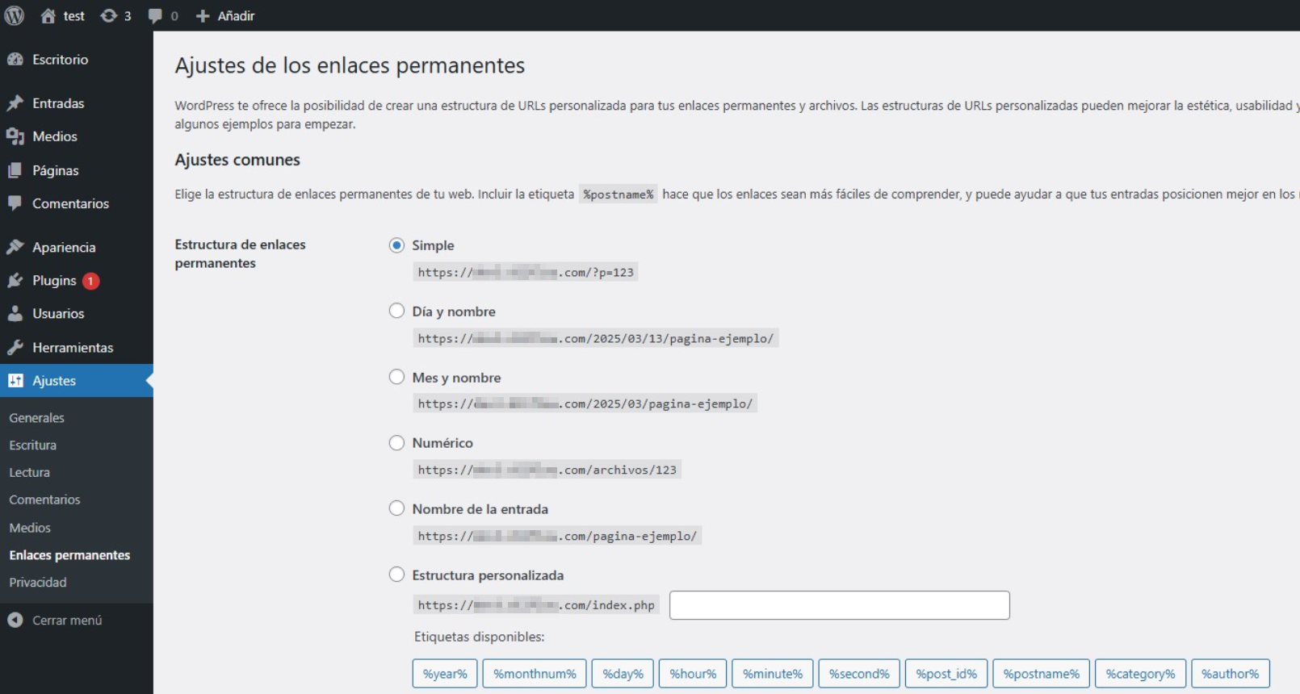Image resolution: width=1300 pixels, height=694 pixels.
Task: Click the Herramientas wrench icon
Action: [x=15, y=347]
